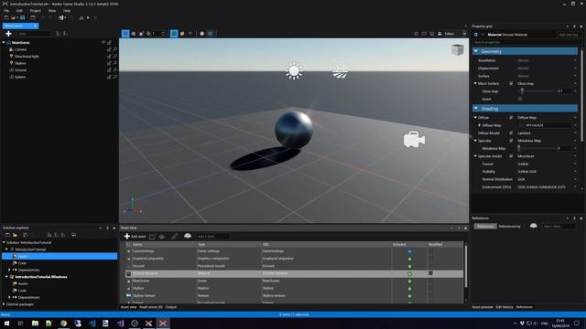Expand the Diffuse Map sub-property

pos(480,125)
